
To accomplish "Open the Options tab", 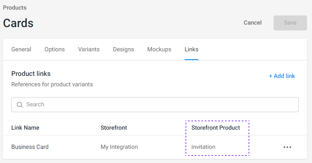I will pos(55,49).
